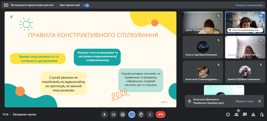Click the present screen button
This screenshot has width=267, height=121.
pyautogui.click(x=132, y=114)
